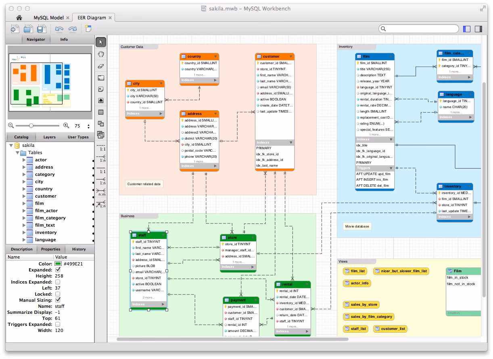This screenshot has width=493, height=359.
Task: Show '2 more...' columns in staff table
Action: click(148, 298)
